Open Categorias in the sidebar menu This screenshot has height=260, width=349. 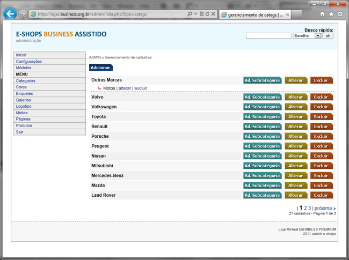coord(26,80)
